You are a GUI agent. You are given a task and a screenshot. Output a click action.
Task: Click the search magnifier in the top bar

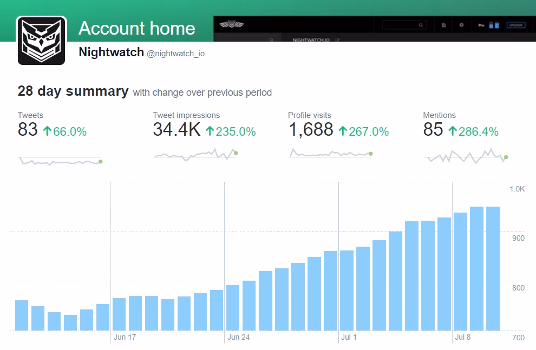click(421, 24)
